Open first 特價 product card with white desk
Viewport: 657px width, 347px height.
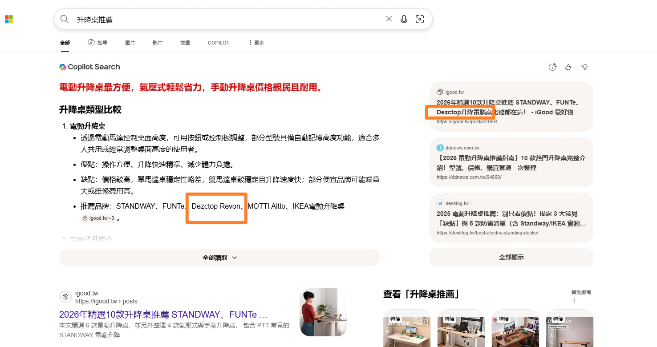coord(407,328)
